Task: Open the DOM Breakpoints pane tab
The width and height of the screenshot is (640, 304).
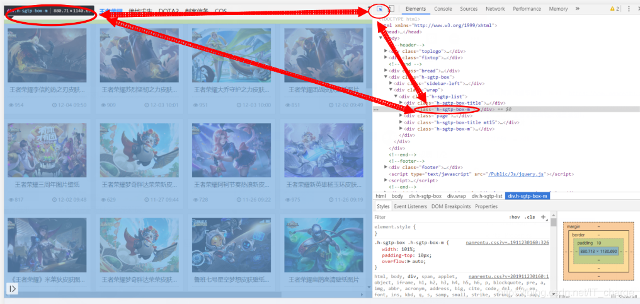Action: coord(451,206)
